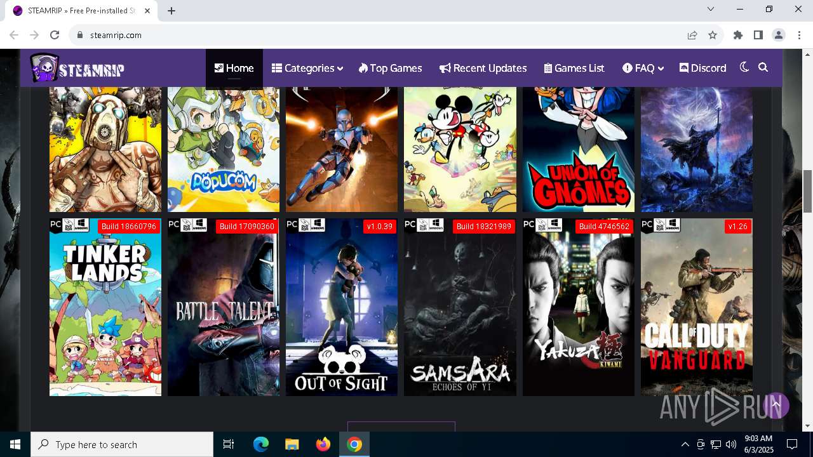Image resolution: width=813 pixels, height=457 pixels.
Task: Click the Build 17090360 version badge
Action: click(246, 227)
